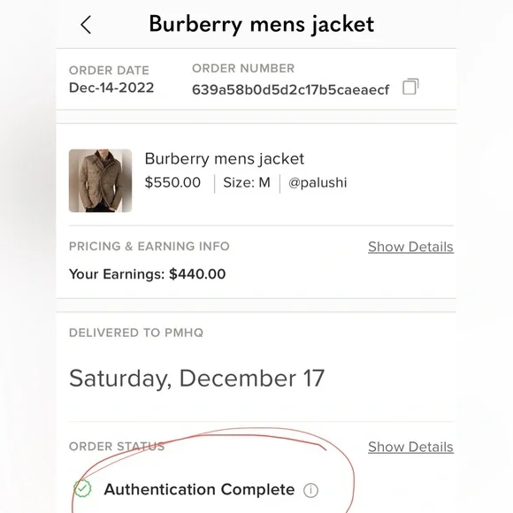The image size is (513, 513).
Task: Tap the Dec-14-2022 order date
Action: pyautogui.click(x=111, y=88)
